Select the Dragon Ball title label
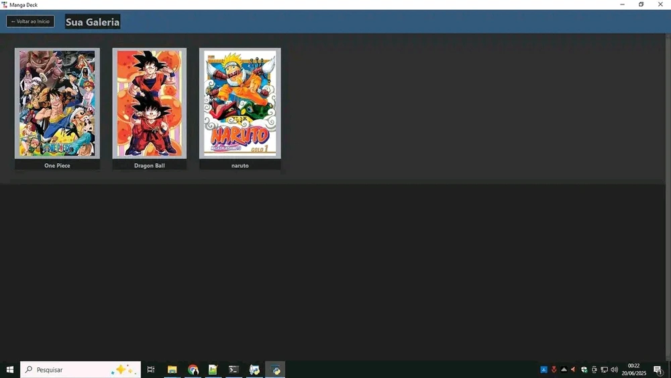The width and height of the screenshot is (671, 378). tap(149, 165)
